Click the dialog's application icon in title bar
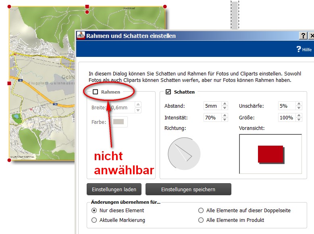Image resolution: width=314 pixels, height=234 pixels. tap(81, 36)
